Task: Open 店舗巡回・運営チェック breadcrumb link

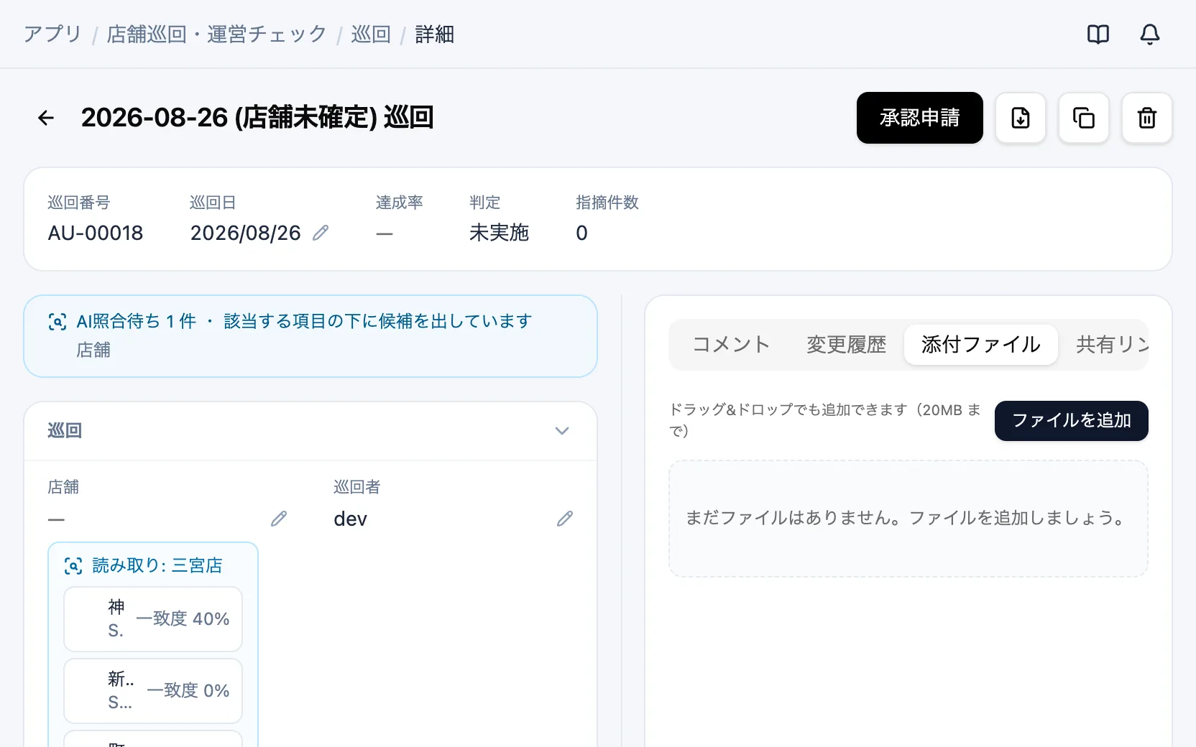Action: click(216, 34)
